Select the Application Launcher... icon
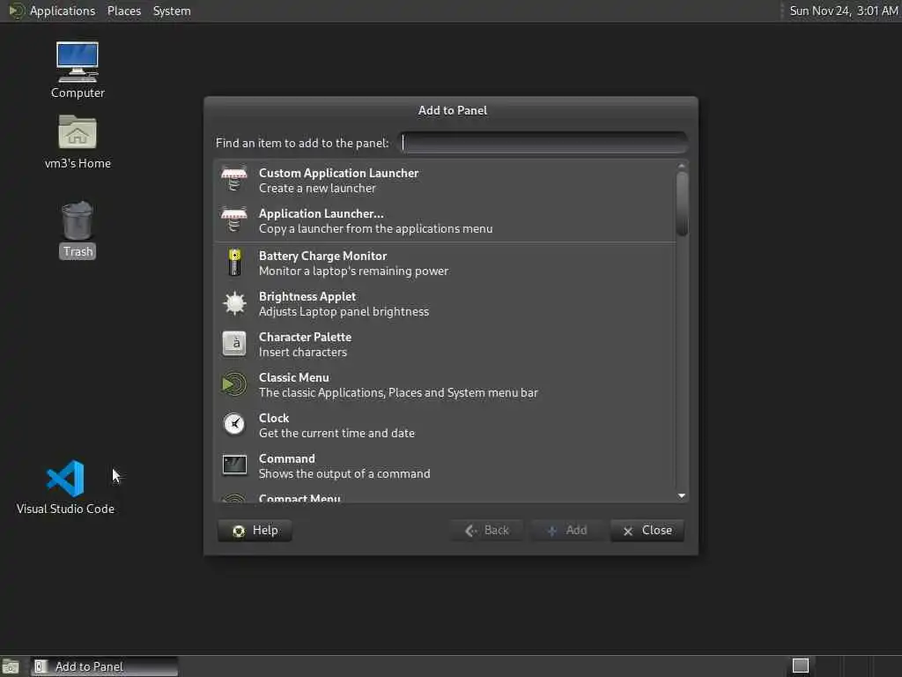Viewport: 902px width, 677px height. 234,220
